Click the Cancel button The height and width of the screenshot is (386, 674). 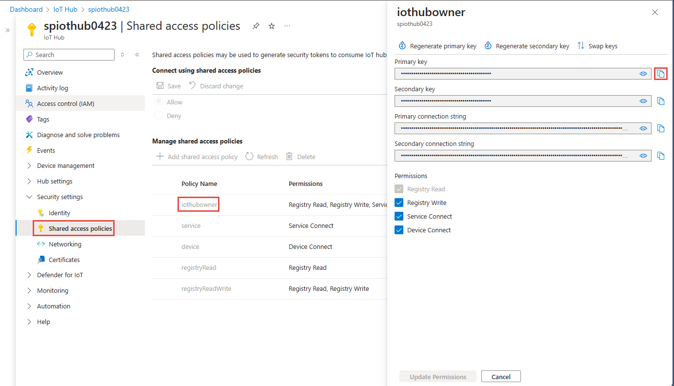[501, 376]
